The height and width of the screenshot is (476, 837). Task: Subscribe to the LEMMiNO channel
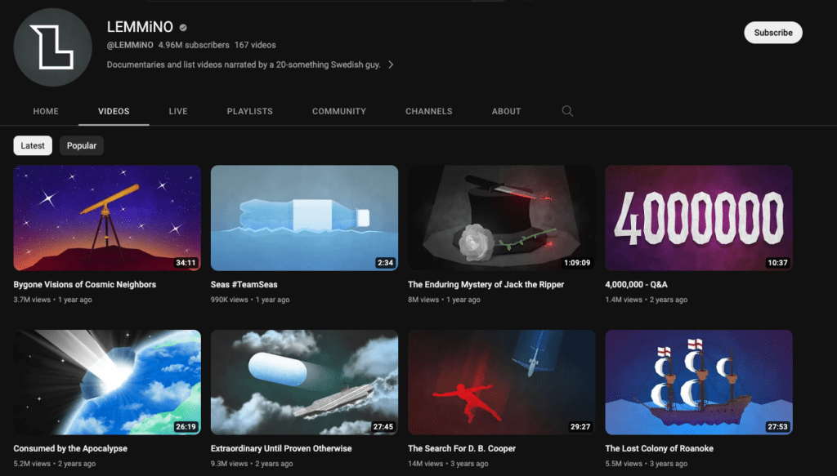pos(773,33)
